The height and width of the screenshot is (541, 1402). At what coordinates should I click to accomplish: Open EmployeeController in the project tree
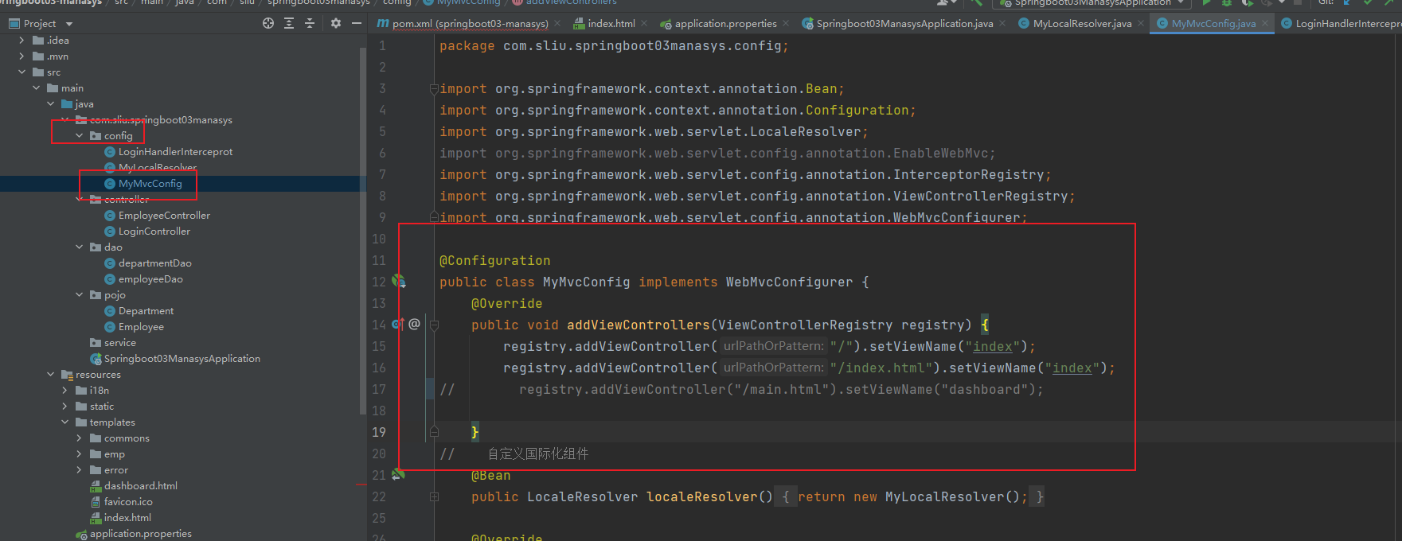[x=164, y=216]
